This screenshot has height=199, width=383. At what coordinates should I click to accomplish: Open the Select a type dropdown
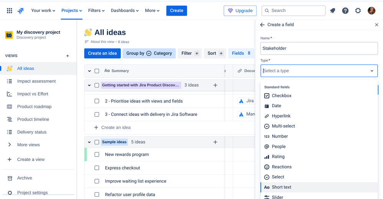click(x=319, y=71)
